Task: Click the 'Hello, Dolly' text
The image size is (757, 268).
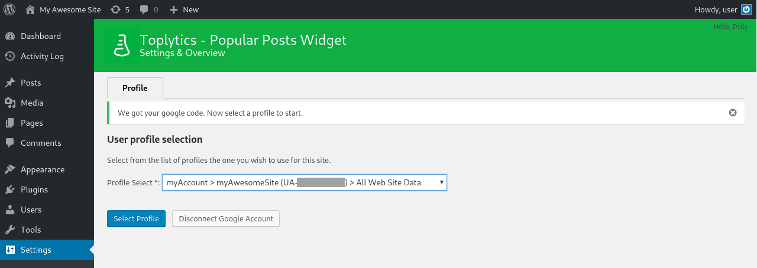Action: tap(731, 27)
